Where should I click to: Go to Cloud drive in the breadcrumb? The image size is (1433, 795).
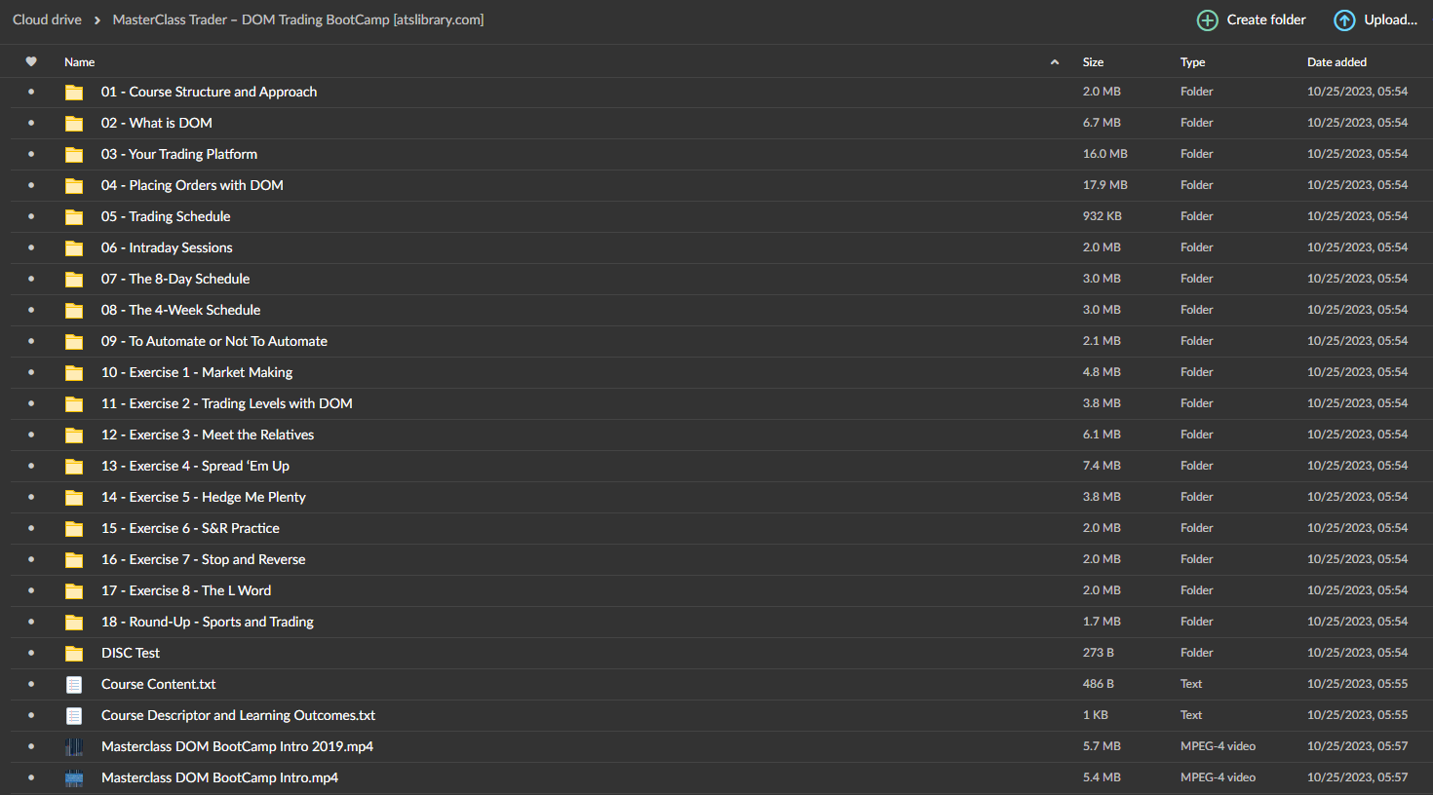47,19
